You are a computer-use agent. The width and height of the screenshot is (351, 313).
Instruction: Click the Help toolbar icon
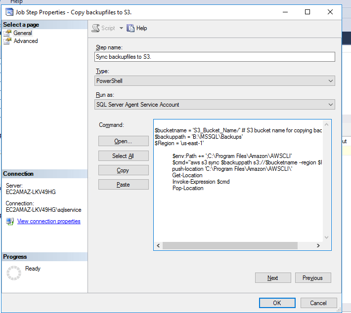(131, 29)
